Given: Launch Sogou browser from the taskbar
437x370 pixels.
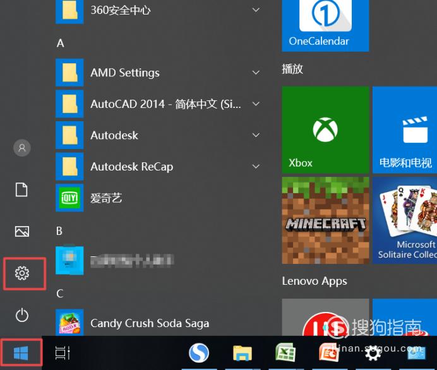Looking at the screenshot, I should pyautogui.click(x=199, y=353).
